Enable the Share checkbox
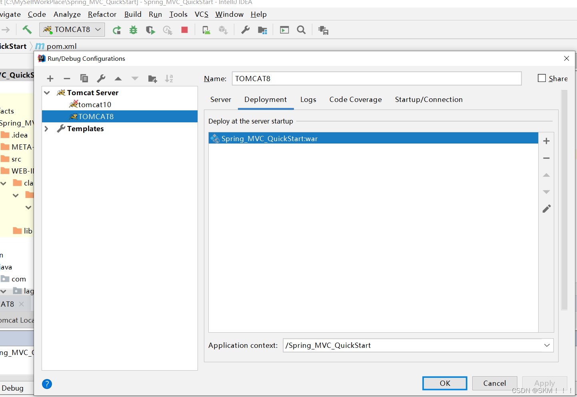Screen dimensions: 577x397 tap(542, 78)
